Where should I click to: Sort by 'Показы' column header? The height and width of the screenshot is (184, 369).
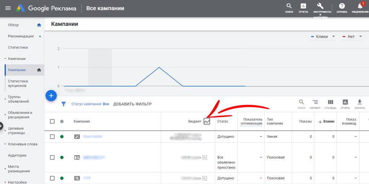point(305,121)
